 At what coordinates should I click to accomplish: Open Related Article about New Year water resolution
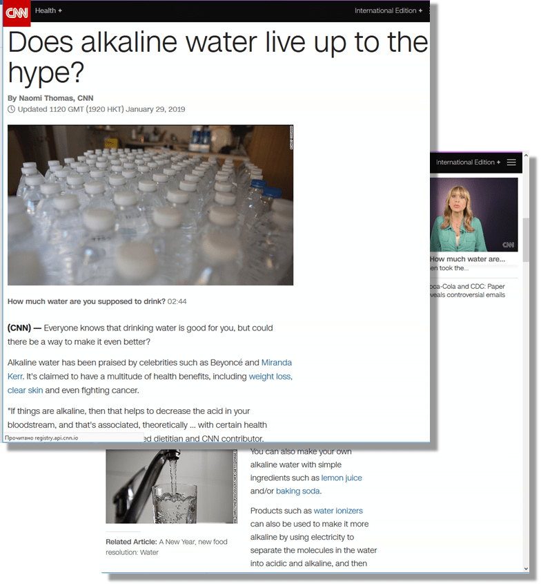(x=166, y=547)
